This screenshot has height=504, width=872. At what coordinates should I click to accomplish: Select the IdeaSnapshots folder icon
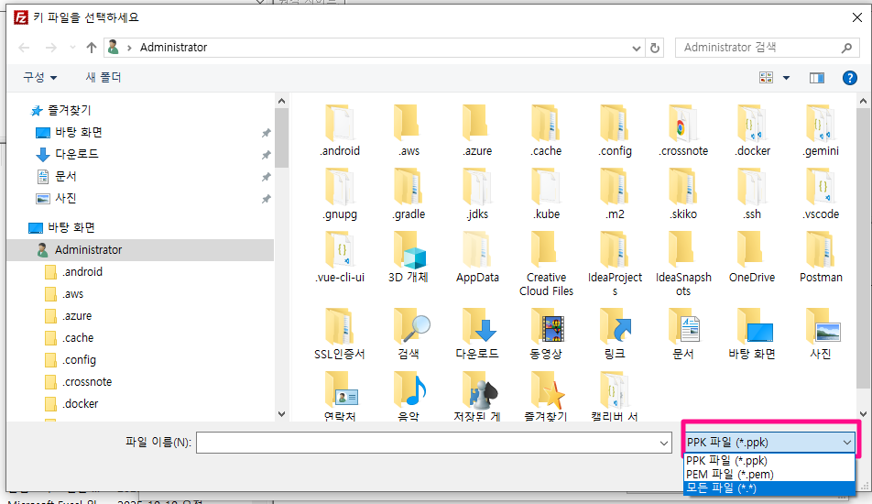coord(683,250)
